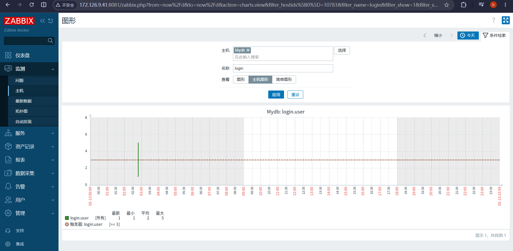Bookmark this page with star icon

pyautogui.click(x=446, y=5)
